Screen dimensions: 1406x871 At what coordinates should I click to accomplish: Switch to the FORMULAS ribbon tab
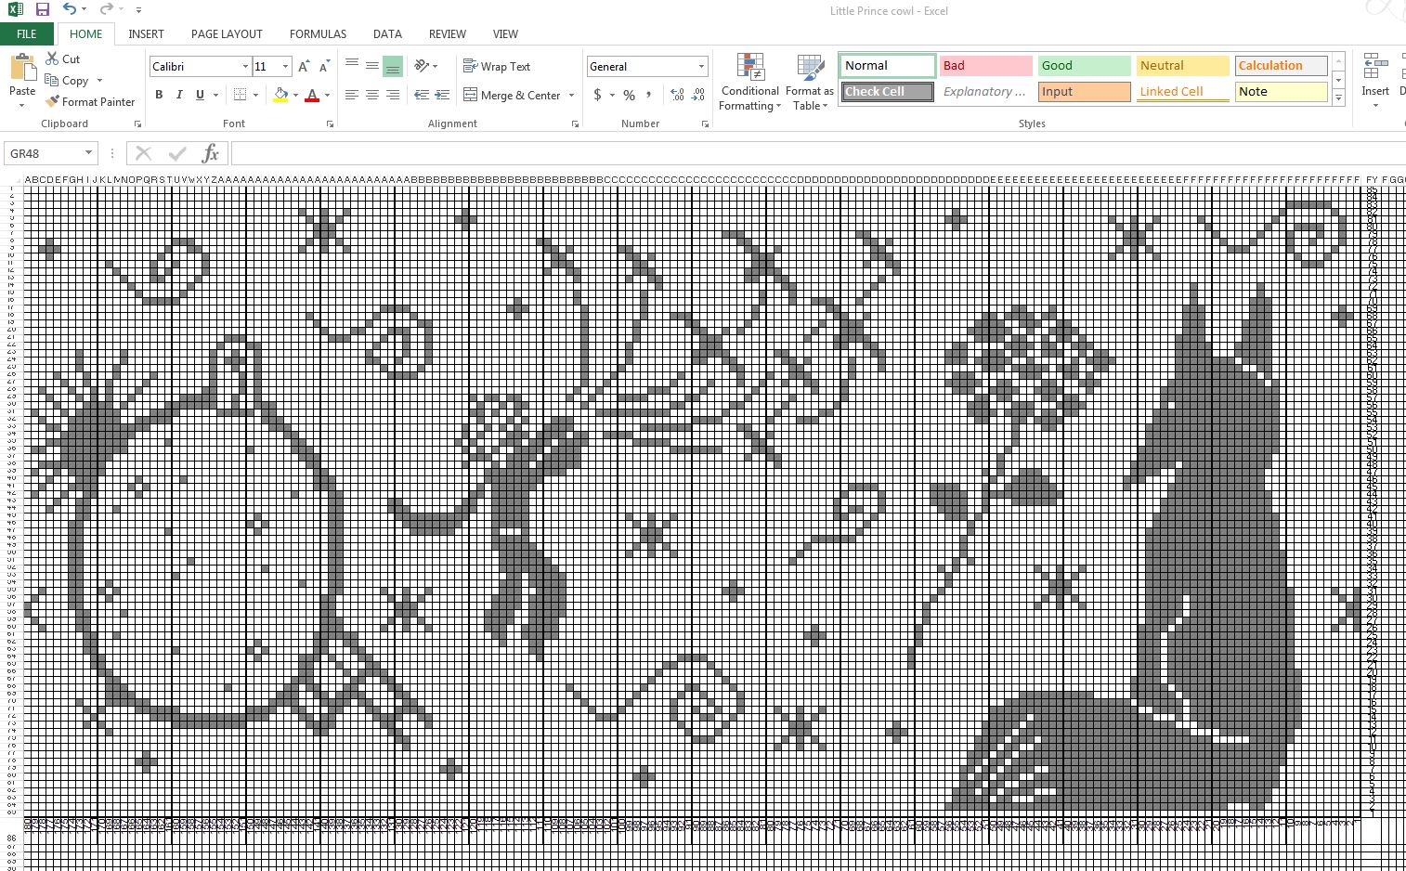(318, 33)
